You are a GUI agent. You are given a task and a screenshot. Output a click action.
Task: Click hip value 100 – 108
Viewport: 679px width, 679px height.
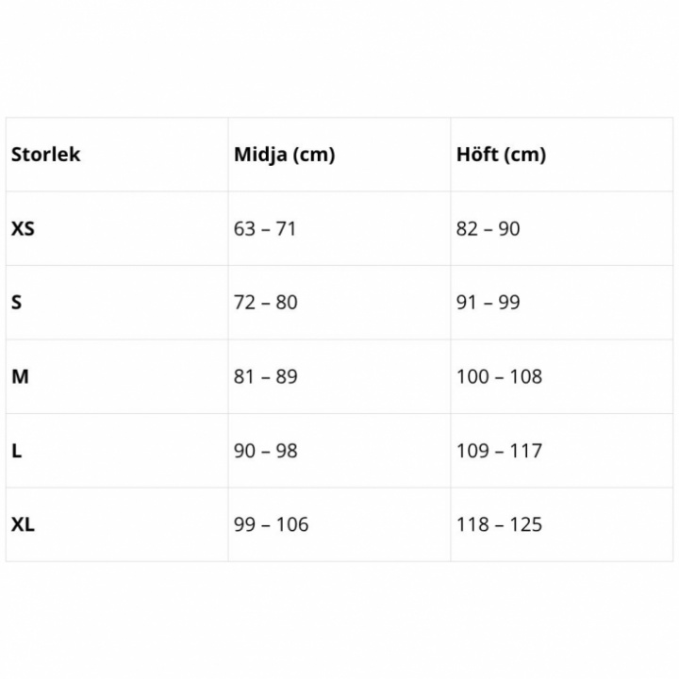pos(499,377)
